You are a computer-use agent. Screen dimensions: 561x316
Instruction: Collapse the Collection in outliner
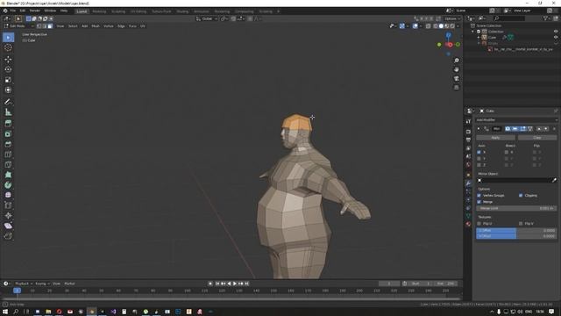(473, 32)
